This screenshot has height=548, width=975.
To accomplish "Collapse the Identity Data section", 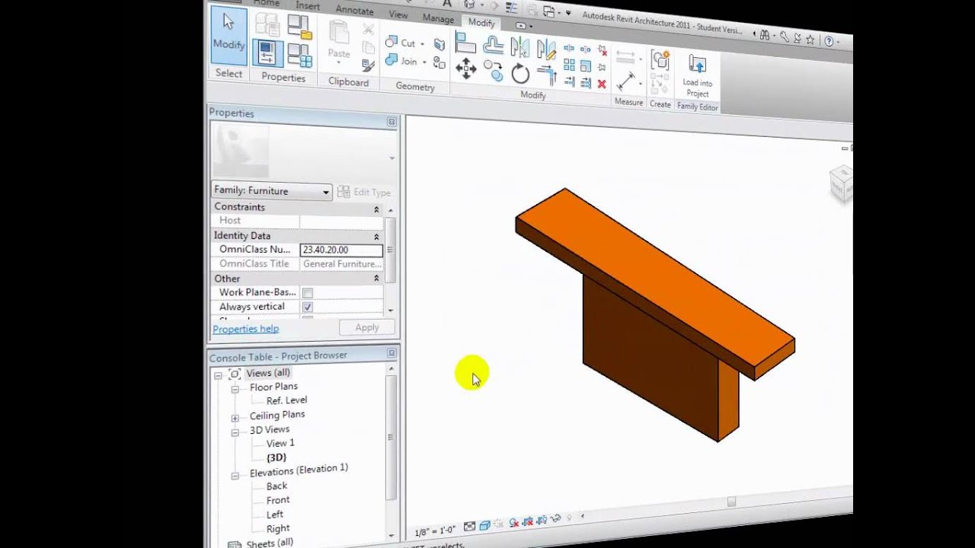I will pyautogui.click(x=376, y=237).
